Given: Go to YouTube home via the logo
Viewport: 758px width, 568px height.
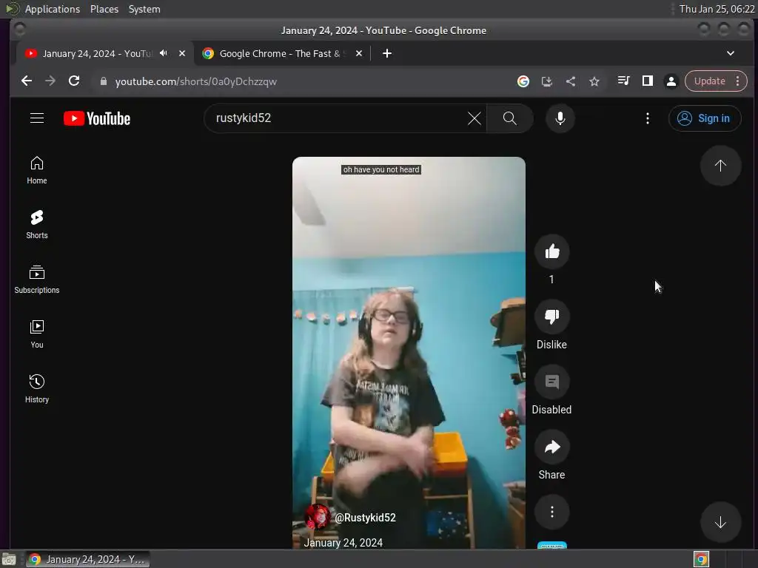Looking at the screenshot, I should (97, 118).
